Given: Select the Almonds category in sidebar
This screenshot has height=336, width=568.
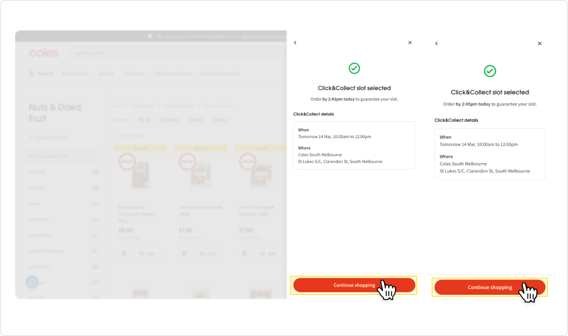Looking at the screenshot, I should click(64, 172).
